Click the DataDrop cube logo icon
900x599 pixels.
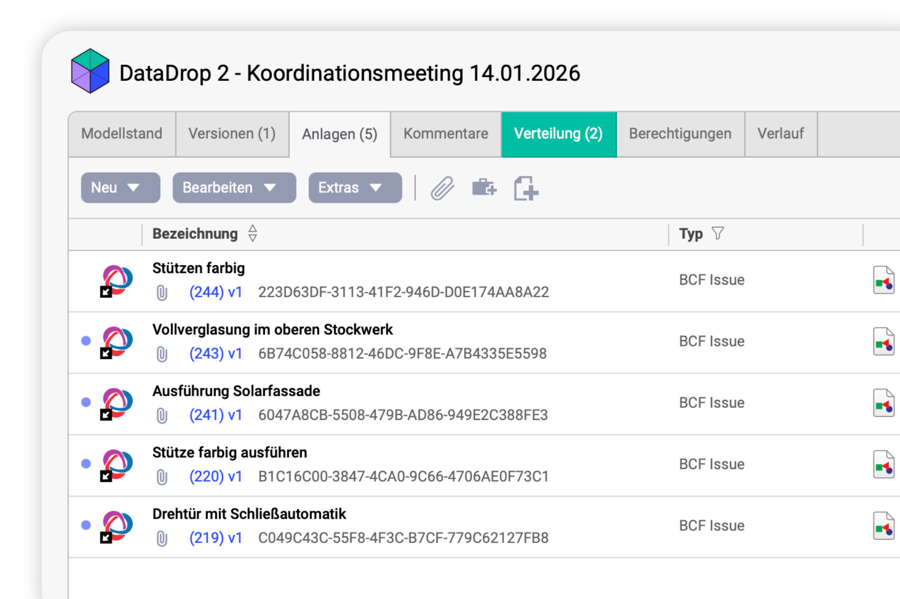90,71
